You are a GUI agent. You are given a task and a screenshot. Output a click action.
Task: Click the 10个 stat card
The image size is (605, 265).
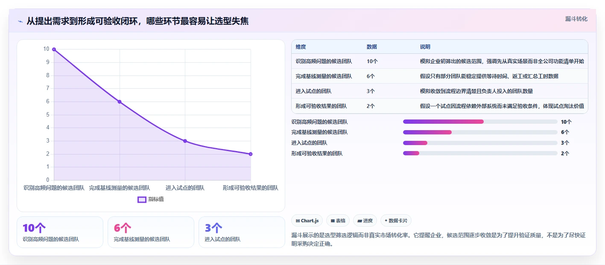[60, 232]
